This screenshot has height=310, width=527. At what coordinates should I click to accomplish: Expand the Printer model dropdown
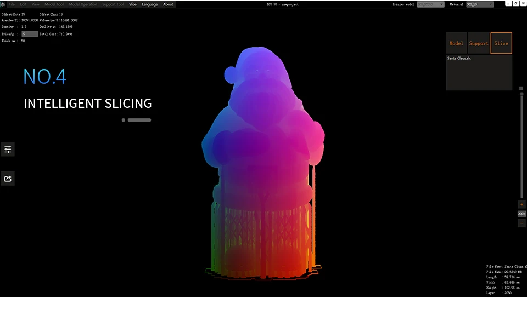click(431, 4)
